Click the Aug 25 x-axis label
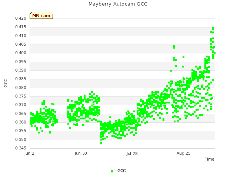Screen dimensions: 237x178 (184, 153)
